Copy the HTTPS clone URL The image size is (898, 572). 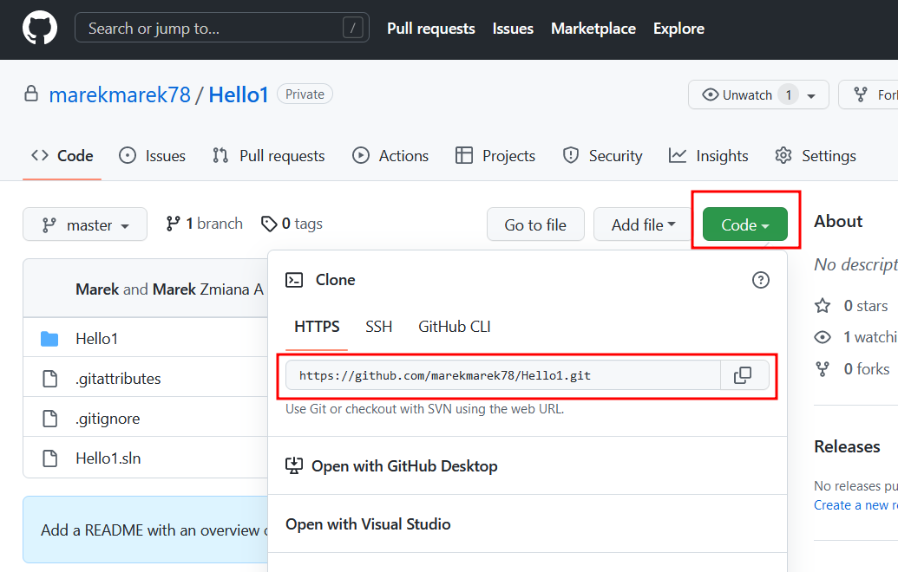click(x=743, y=375)
